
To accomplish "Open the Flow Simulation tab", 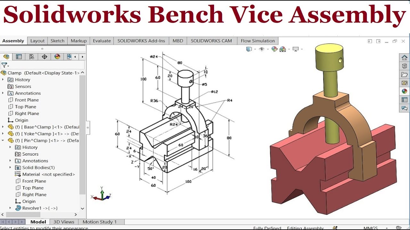I will point(258,41).
